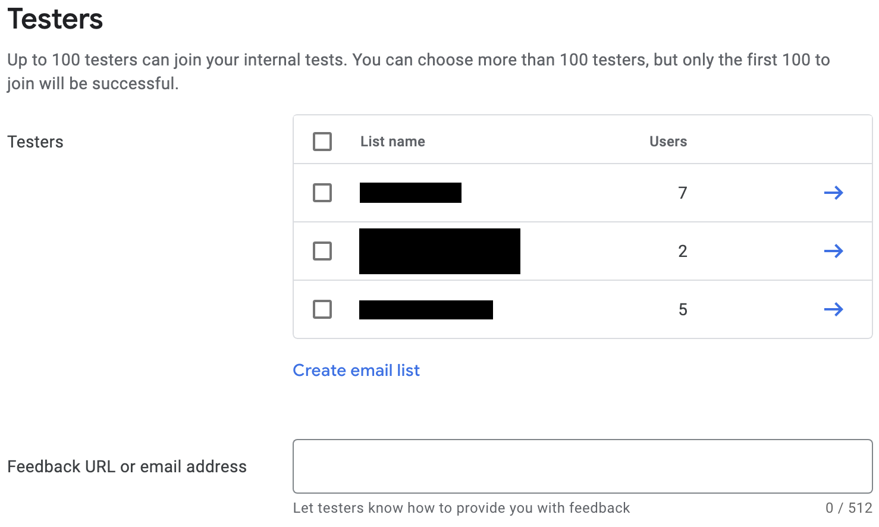Click the 0 / 512 character counter

tap(849, 508)
